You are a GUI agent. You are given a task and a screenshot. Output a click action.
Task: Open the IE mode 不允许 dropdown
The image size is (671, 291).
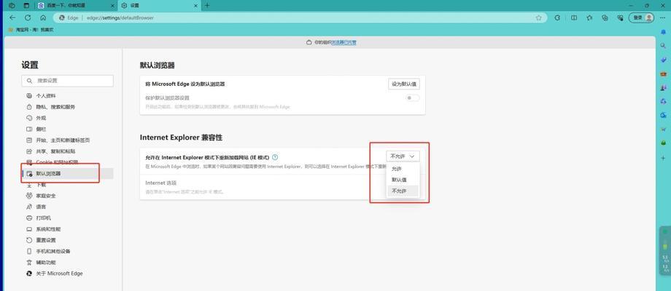[x=403, y=156]
